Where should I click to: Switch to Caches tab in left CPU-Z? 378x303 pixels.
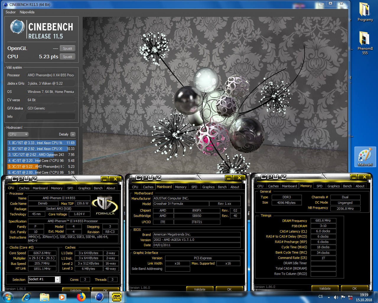pyautogui.click(x=24, y=188)
